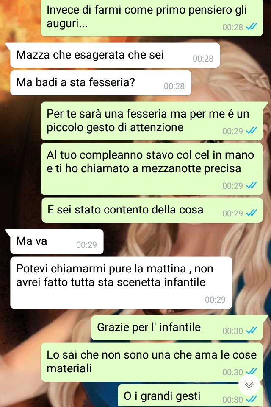271x407 pixels.
Task: Tap read checkmarks on 'E sei stato contento' message
Action: pyautogui.click(x=251, y=213)
